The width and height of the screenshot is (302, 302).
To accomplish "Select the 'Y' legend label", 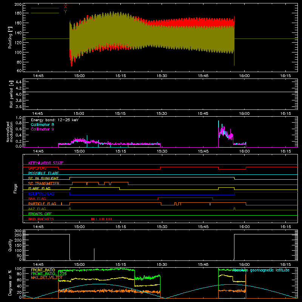I will pyautogui.click(x=65, y=12).
